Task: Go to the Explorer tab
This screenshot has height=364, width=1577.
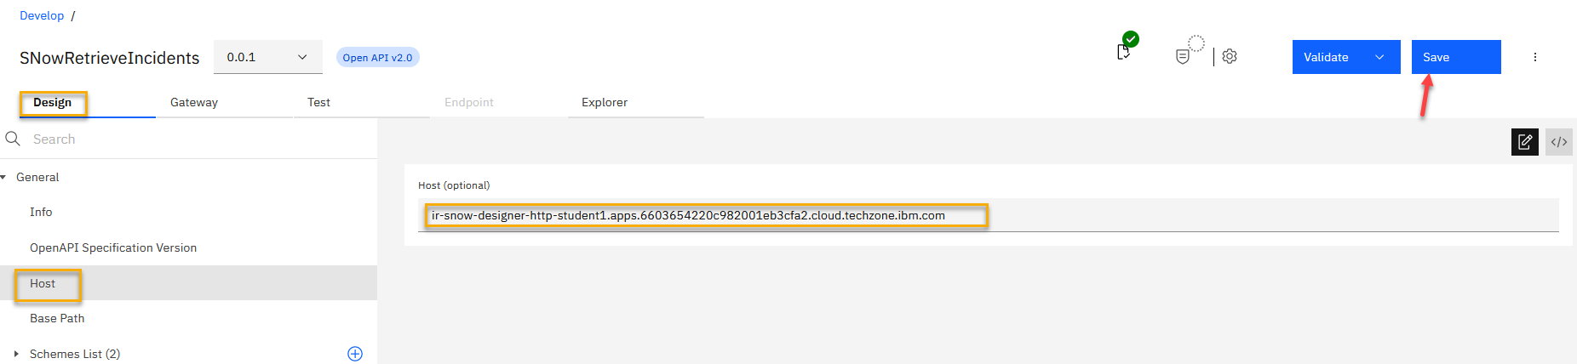Action: 605,102
